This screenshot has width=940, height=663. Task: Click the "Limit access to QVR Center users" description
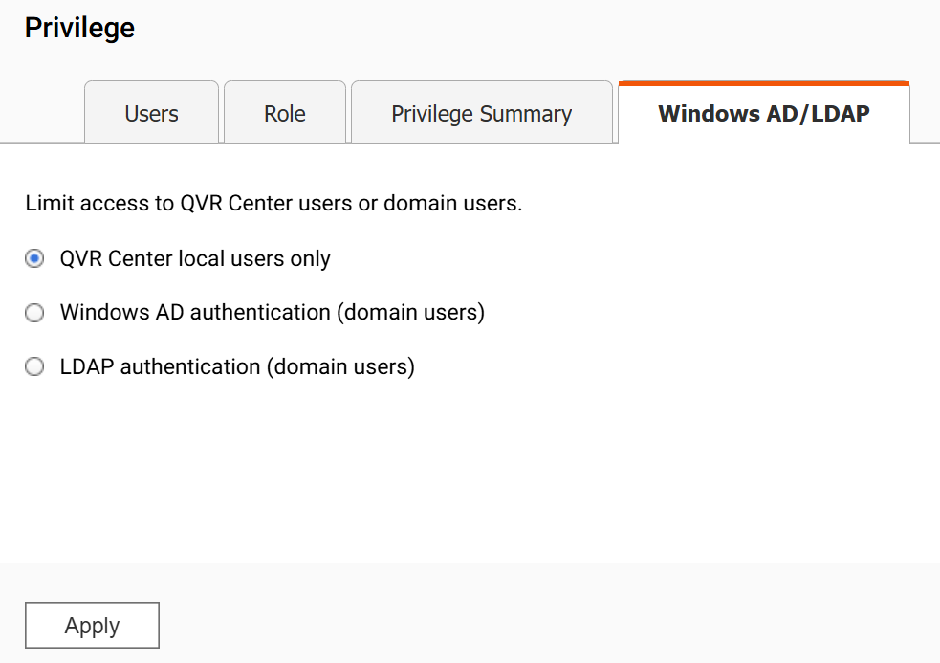[x=273, y=204]
